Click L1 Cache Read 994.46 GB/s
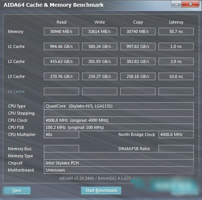This screenshot has width=202, height=200. 61,46
